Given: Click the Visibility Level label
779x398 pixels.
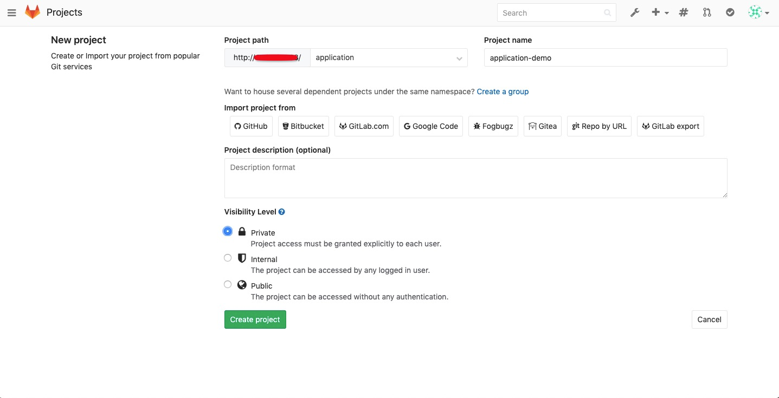Looking at the screenshot, I should [250, 212].
